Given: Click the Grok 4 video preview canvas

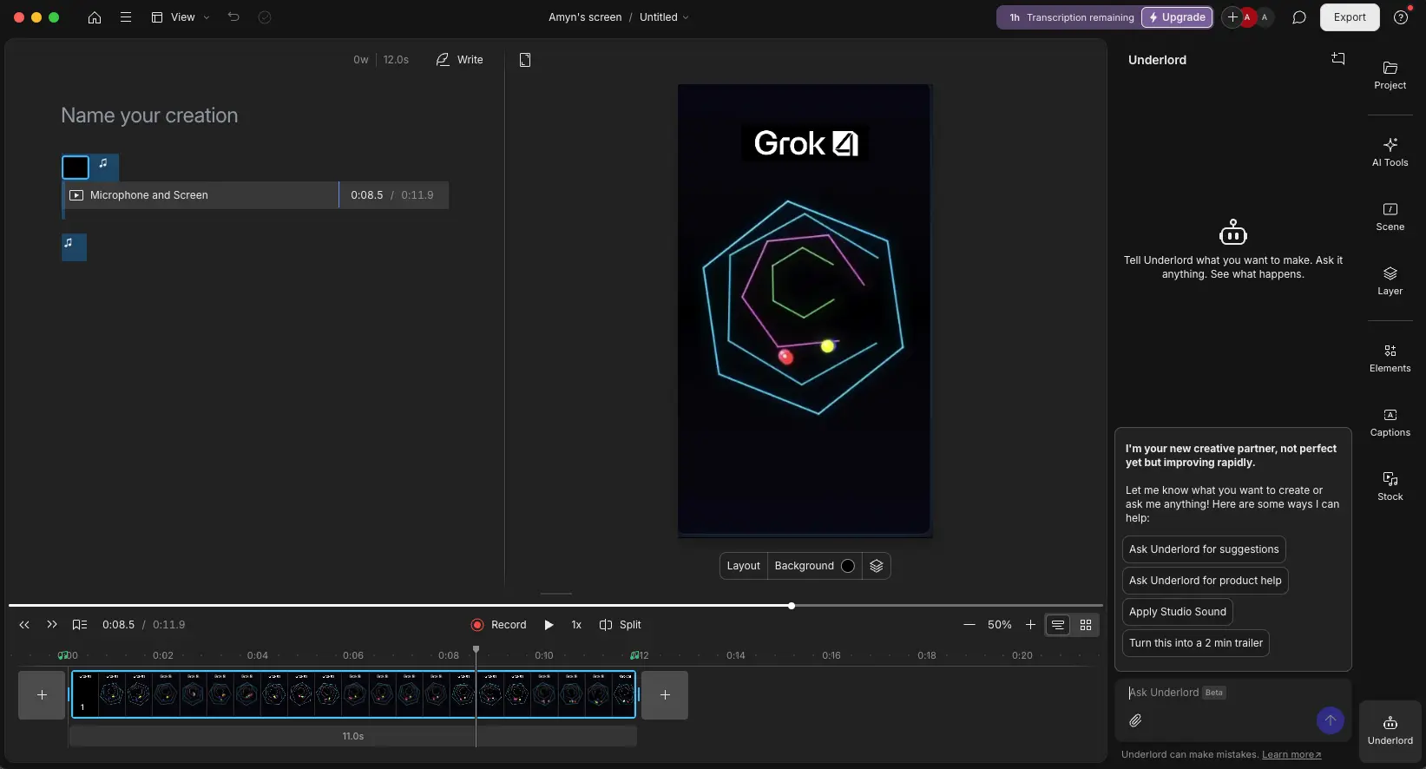Looking at the screenshot, I should click(x=805, y=310).
